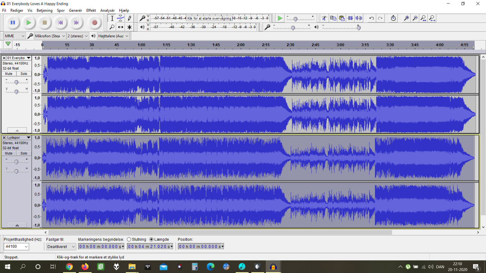This screenshot has width=486, height=273.
Task: Click the recording meter microphone icon
Action: [x=142, y=18]
